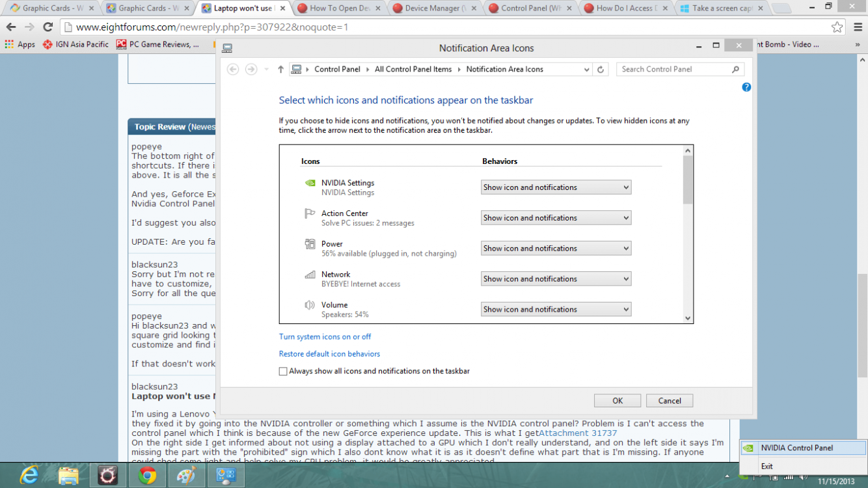Expand the All Control Panel Items breadcrumb arrow
This screenshot has height=488, width=868.
point(459,69)
